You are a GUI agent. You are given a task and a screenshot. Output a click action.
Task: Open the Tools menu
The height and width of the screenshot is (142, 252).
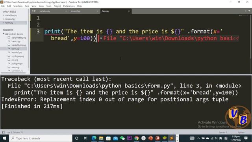(x=49, y=6)
